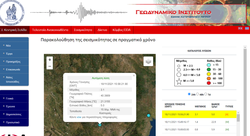Image resolution: width=250 pixels, height=136 pixels.
Task: Open Σεισμικότητα menu item
Action: click(83, 30)
